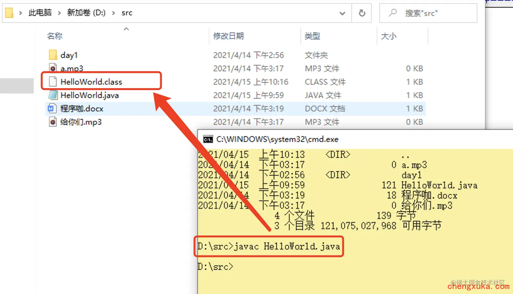Click the HelloWorld.java file icon
This screenshot has width=513, height=294.
pyautogui.click(x=53, y=95)
